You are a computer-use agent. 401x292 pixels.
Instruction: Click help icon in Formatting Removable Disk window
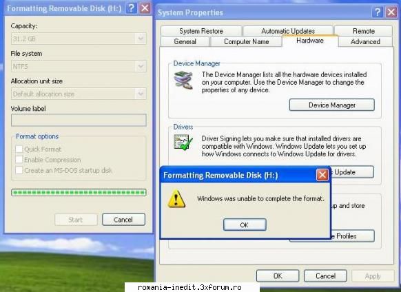coord(131,8)
